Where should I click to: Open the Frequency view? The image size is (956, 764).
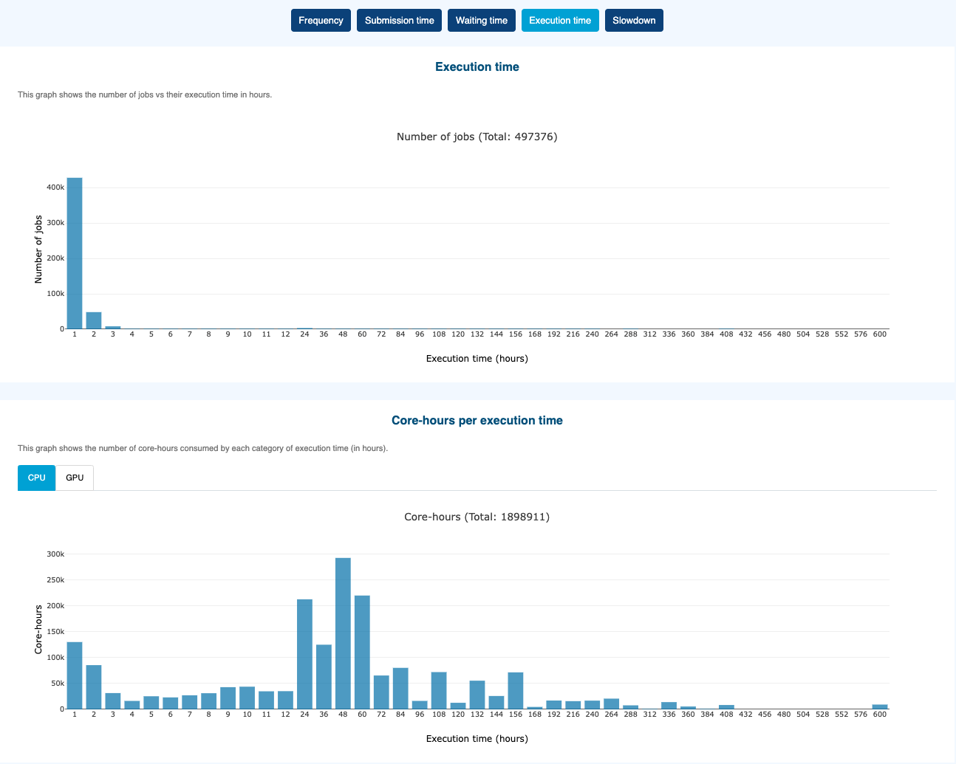pyautogui.click(x=321, y=21)
